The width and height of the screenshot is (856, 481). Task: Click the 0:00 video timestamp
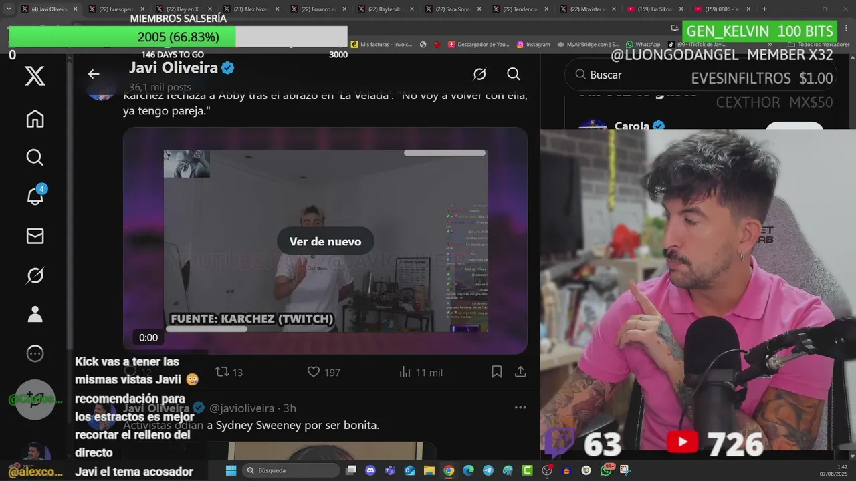(x=148, y=337)
